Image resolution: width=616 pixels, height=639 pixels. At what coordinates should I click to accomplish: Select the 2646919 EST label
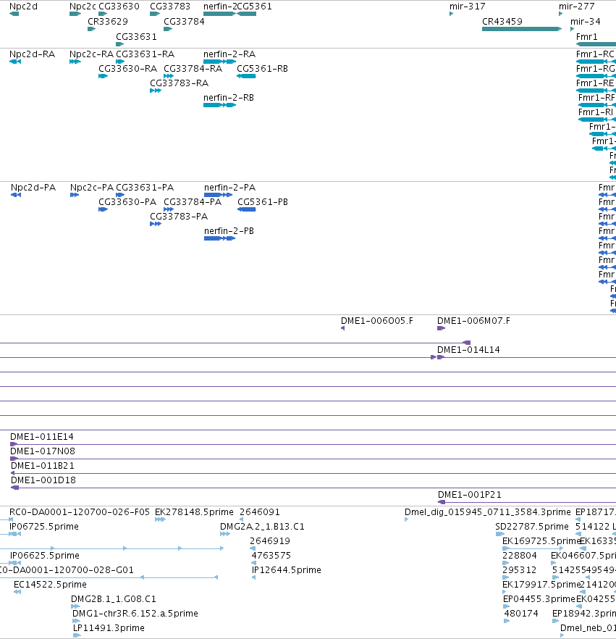point(270,541)
